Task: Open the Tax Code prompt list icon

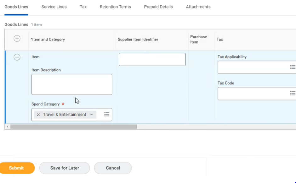Action: (292, 94)
